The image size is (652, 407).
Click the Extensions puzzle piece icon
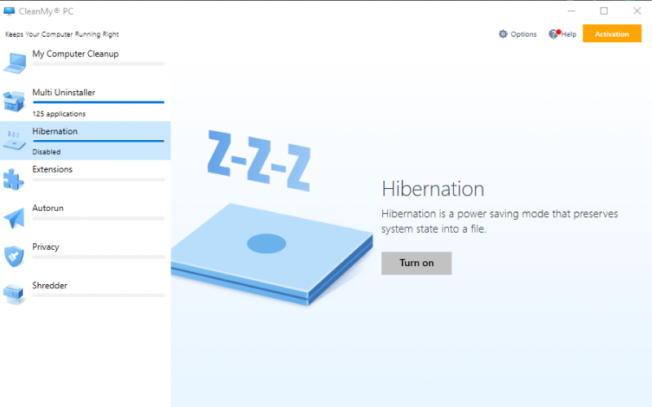click(x=14, y=178)
